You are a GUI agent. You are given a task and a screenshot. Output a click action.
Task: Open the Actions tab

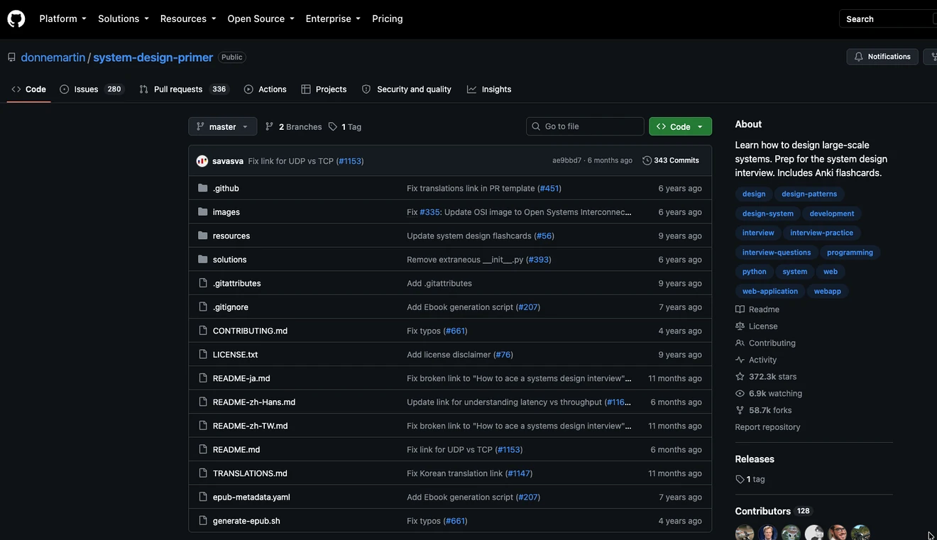(265, 89)
